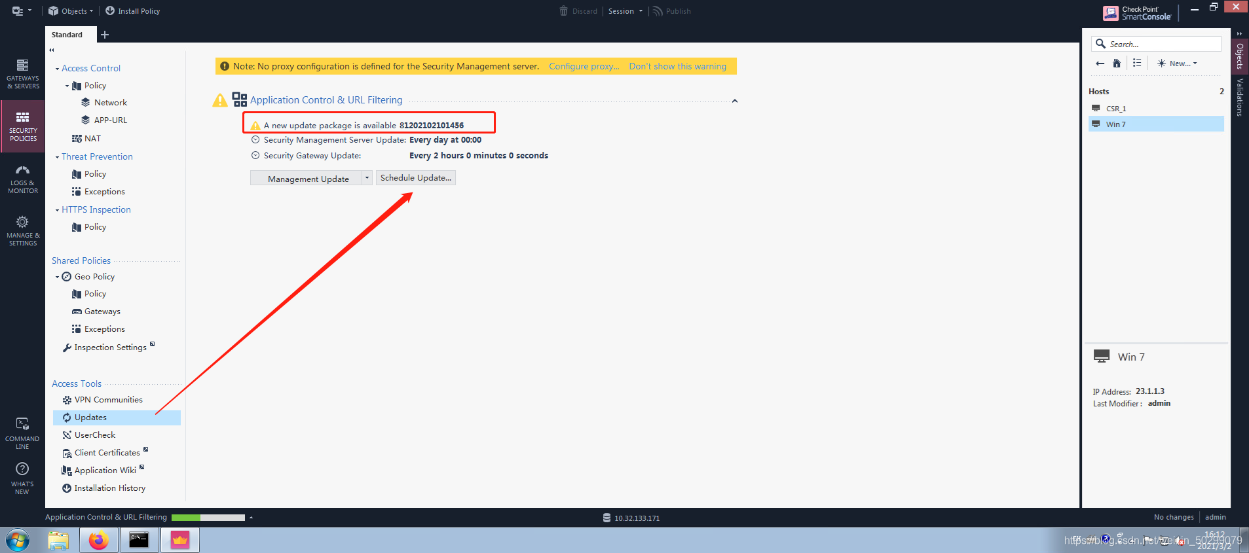Viewport: 1249px width, 553px height.
Task: Open Command Prompt from the taskbar
Action: (139, 541)
